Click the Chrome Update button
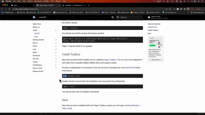Viewport: 205px width, 115px height. click(199, 9)
